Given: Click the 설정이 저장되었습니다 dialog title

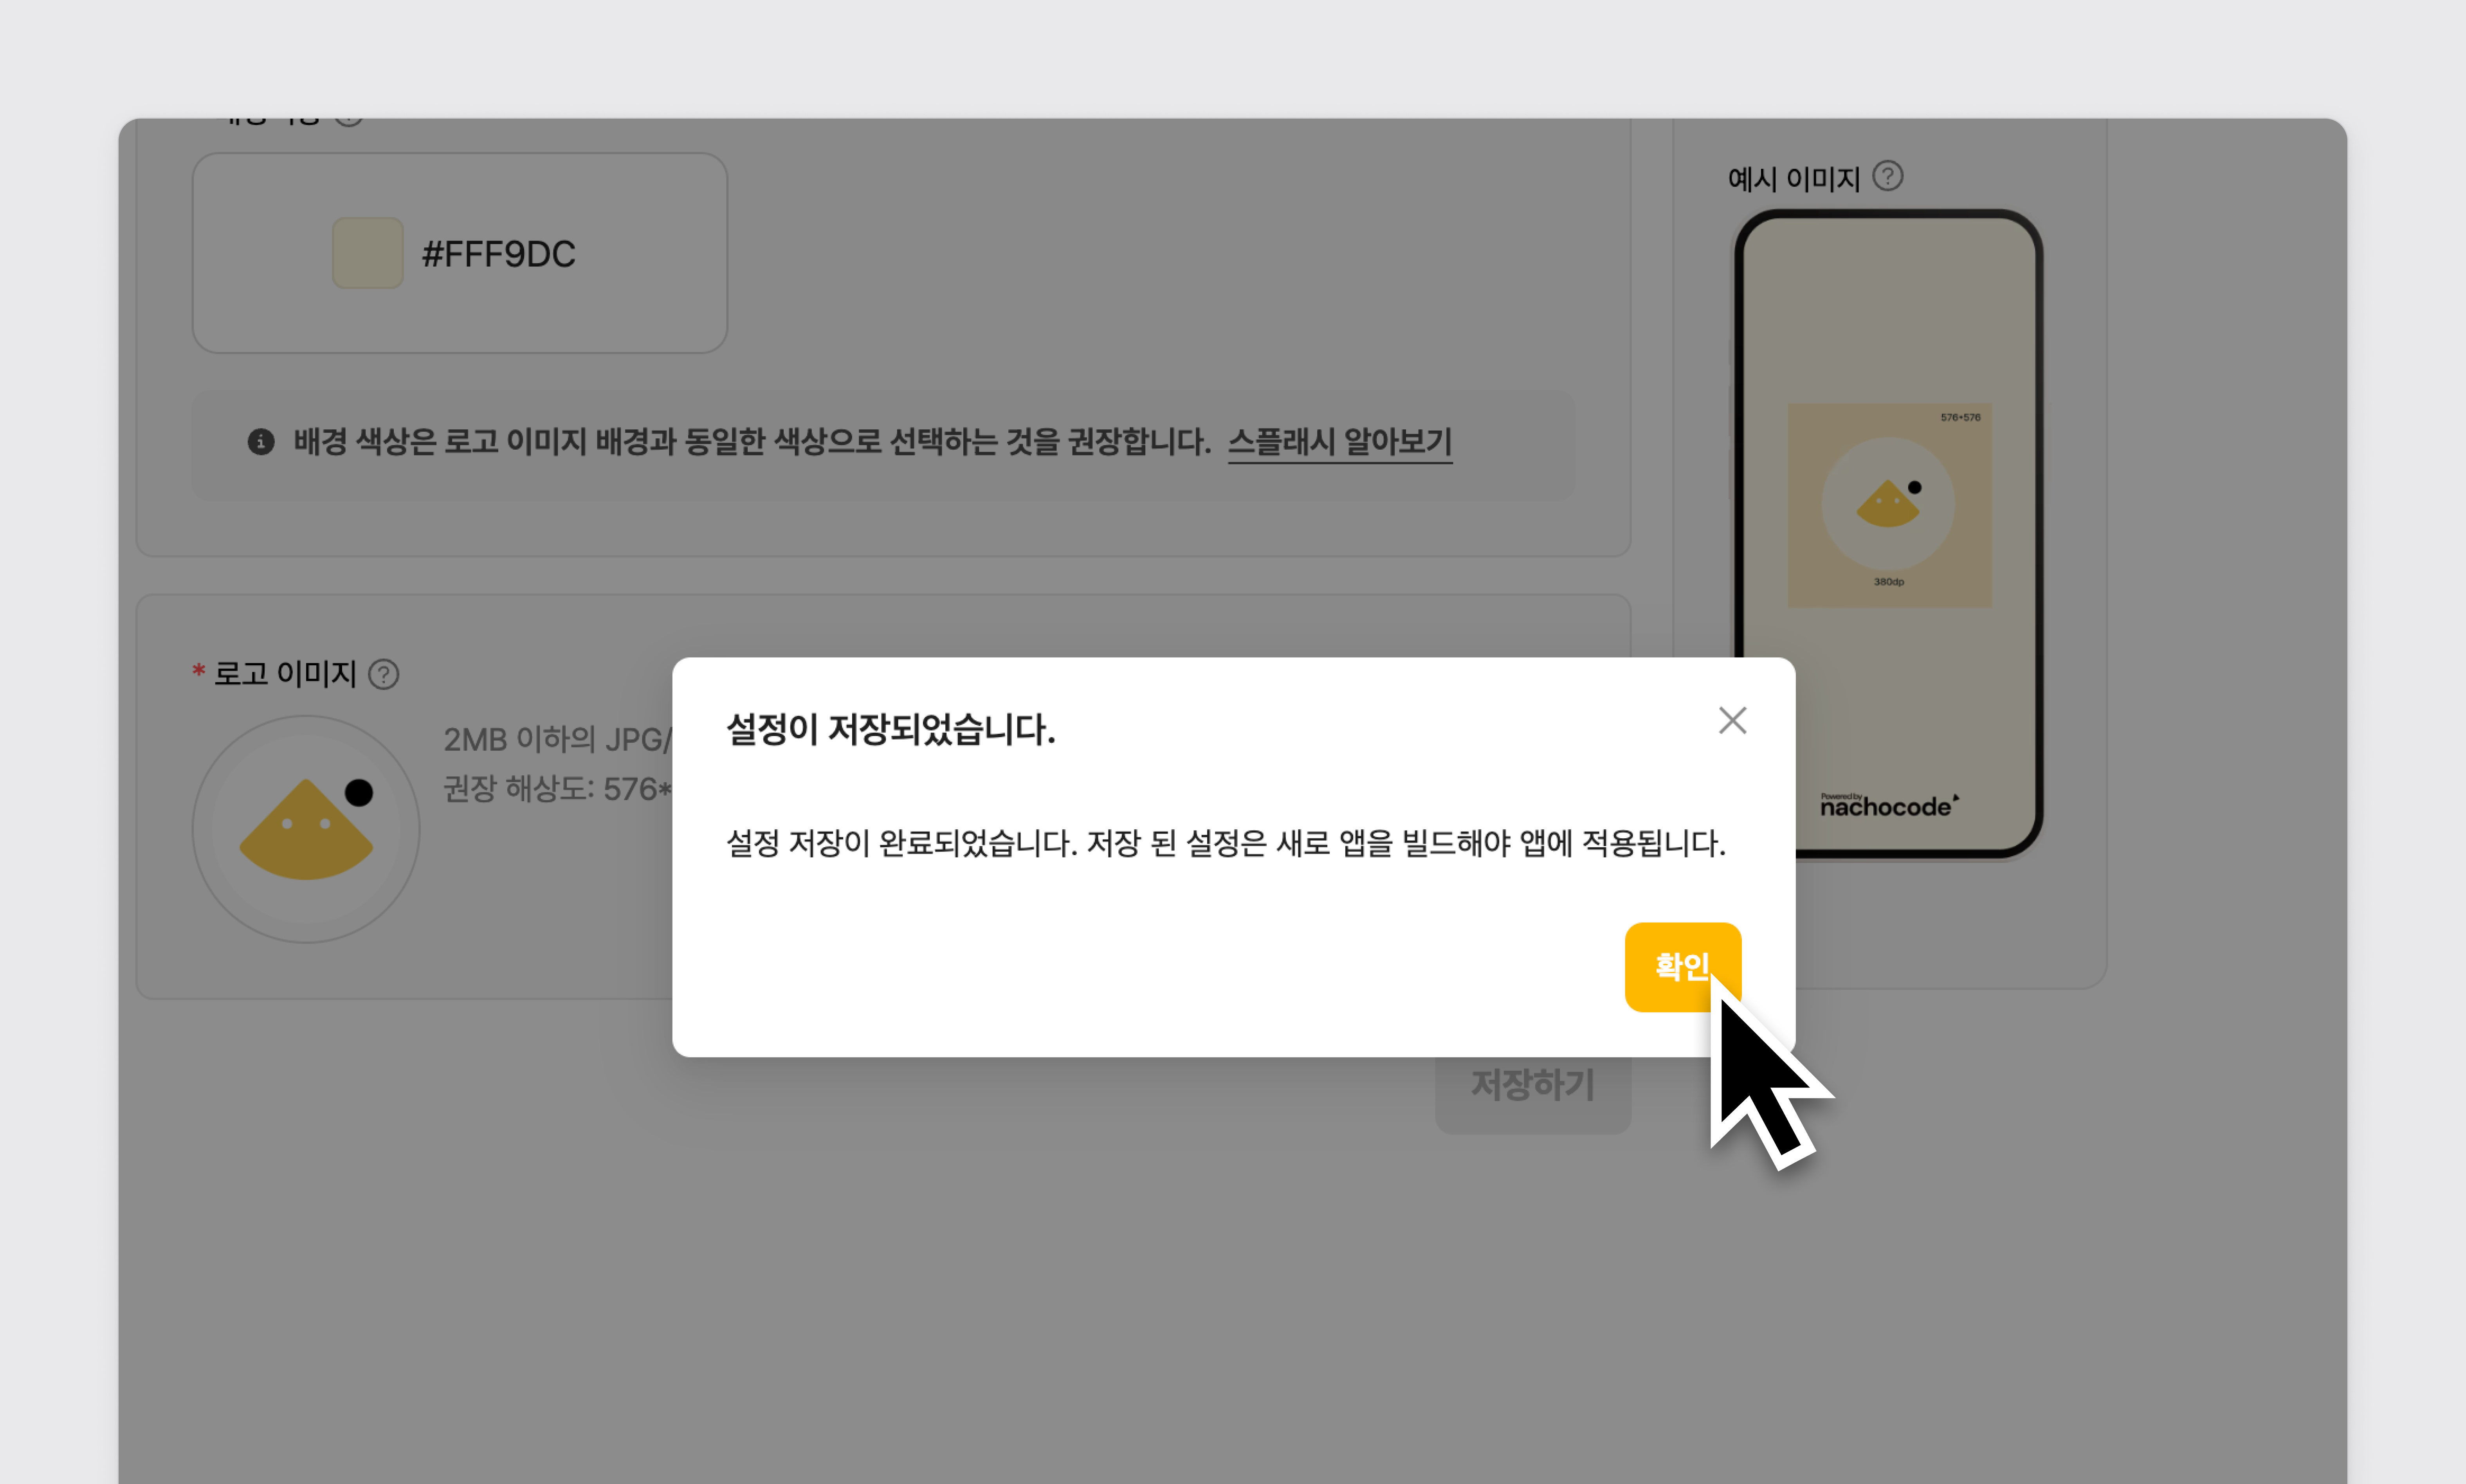Looking at the screenshot, I should pos(890,729).
